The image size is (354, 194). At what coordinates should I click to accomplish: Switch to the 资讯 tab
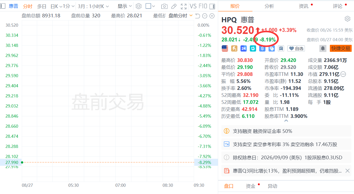[304, 6]
